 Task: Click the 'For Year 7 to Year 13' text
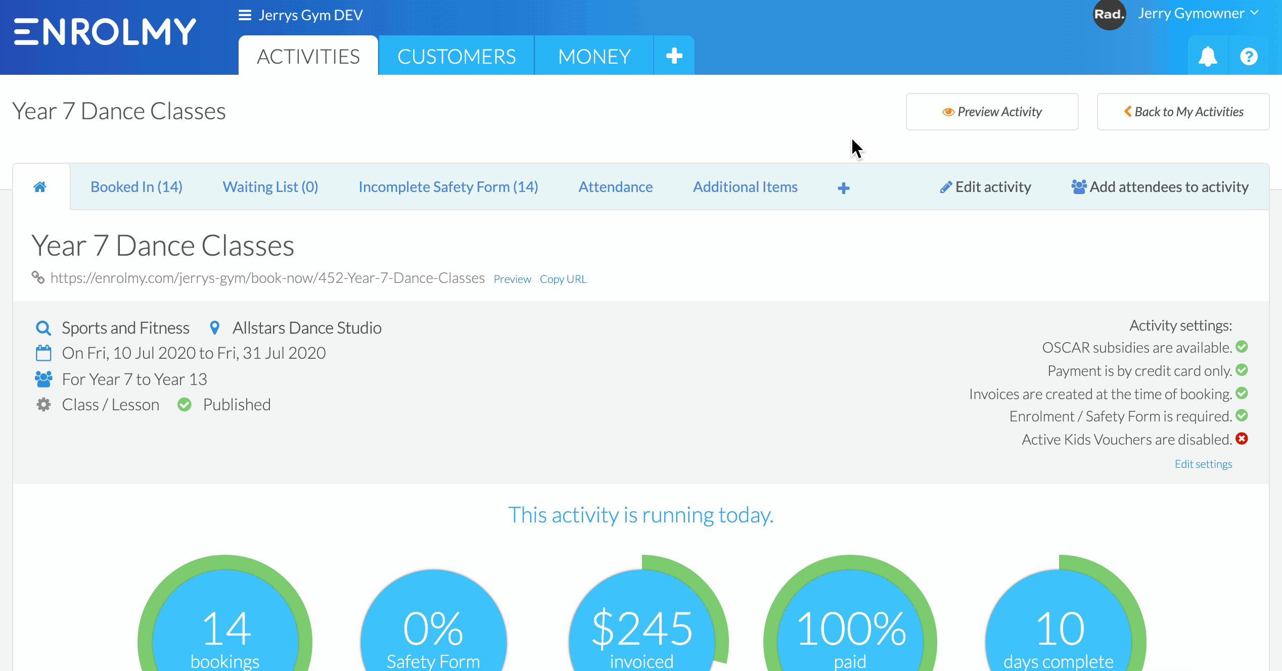pos(134,379)
